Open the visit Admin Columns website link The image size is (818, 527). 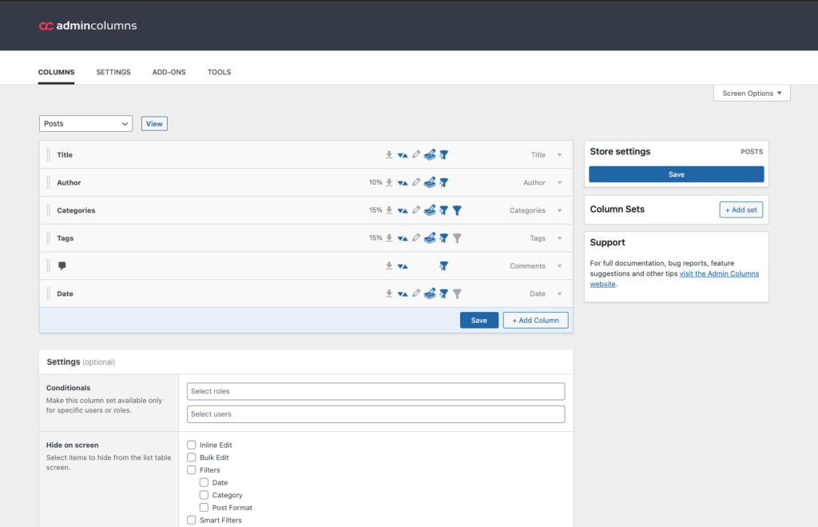tap(719, 273)
